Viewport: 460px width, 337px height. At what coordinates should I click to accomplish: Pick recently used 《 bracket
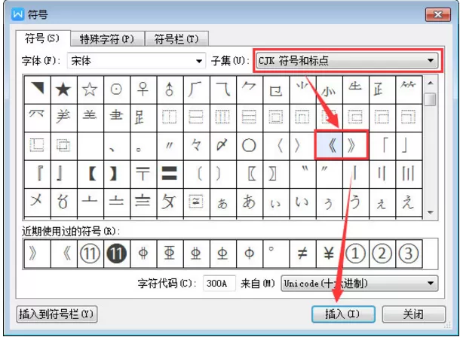coord(63,254)
